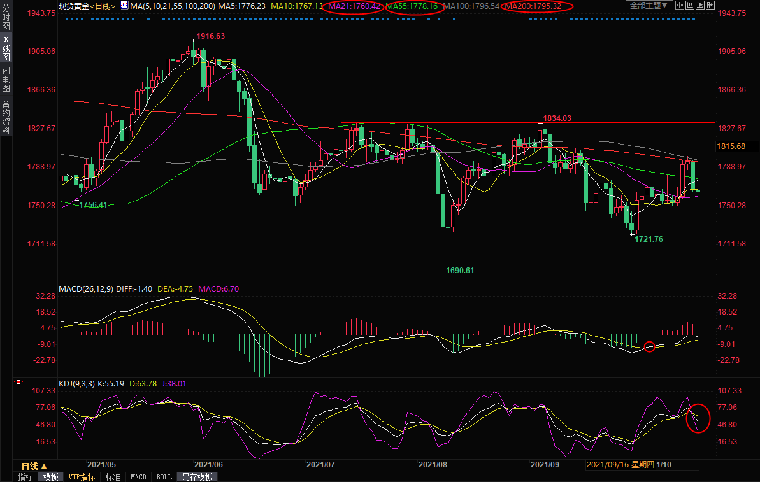Click the rightmost exit-arrow toolbar icon
This screenshot has width=760, height=482.
710,5
